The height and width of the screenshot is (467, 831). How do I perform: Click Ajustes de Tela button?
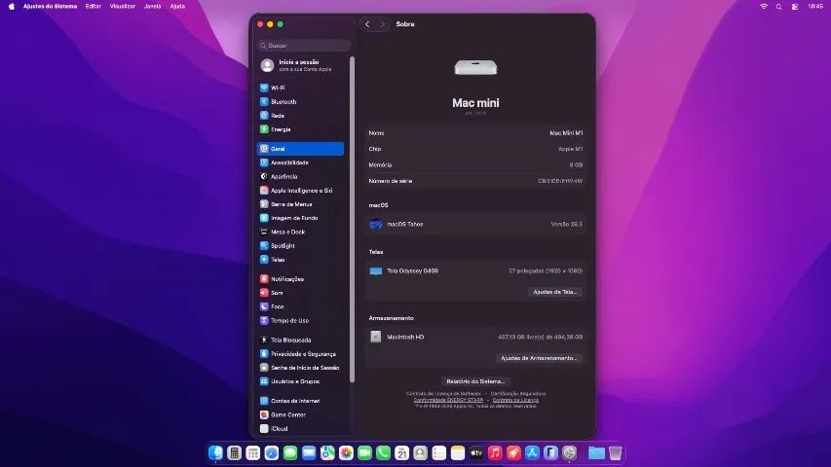coord(555,292)
